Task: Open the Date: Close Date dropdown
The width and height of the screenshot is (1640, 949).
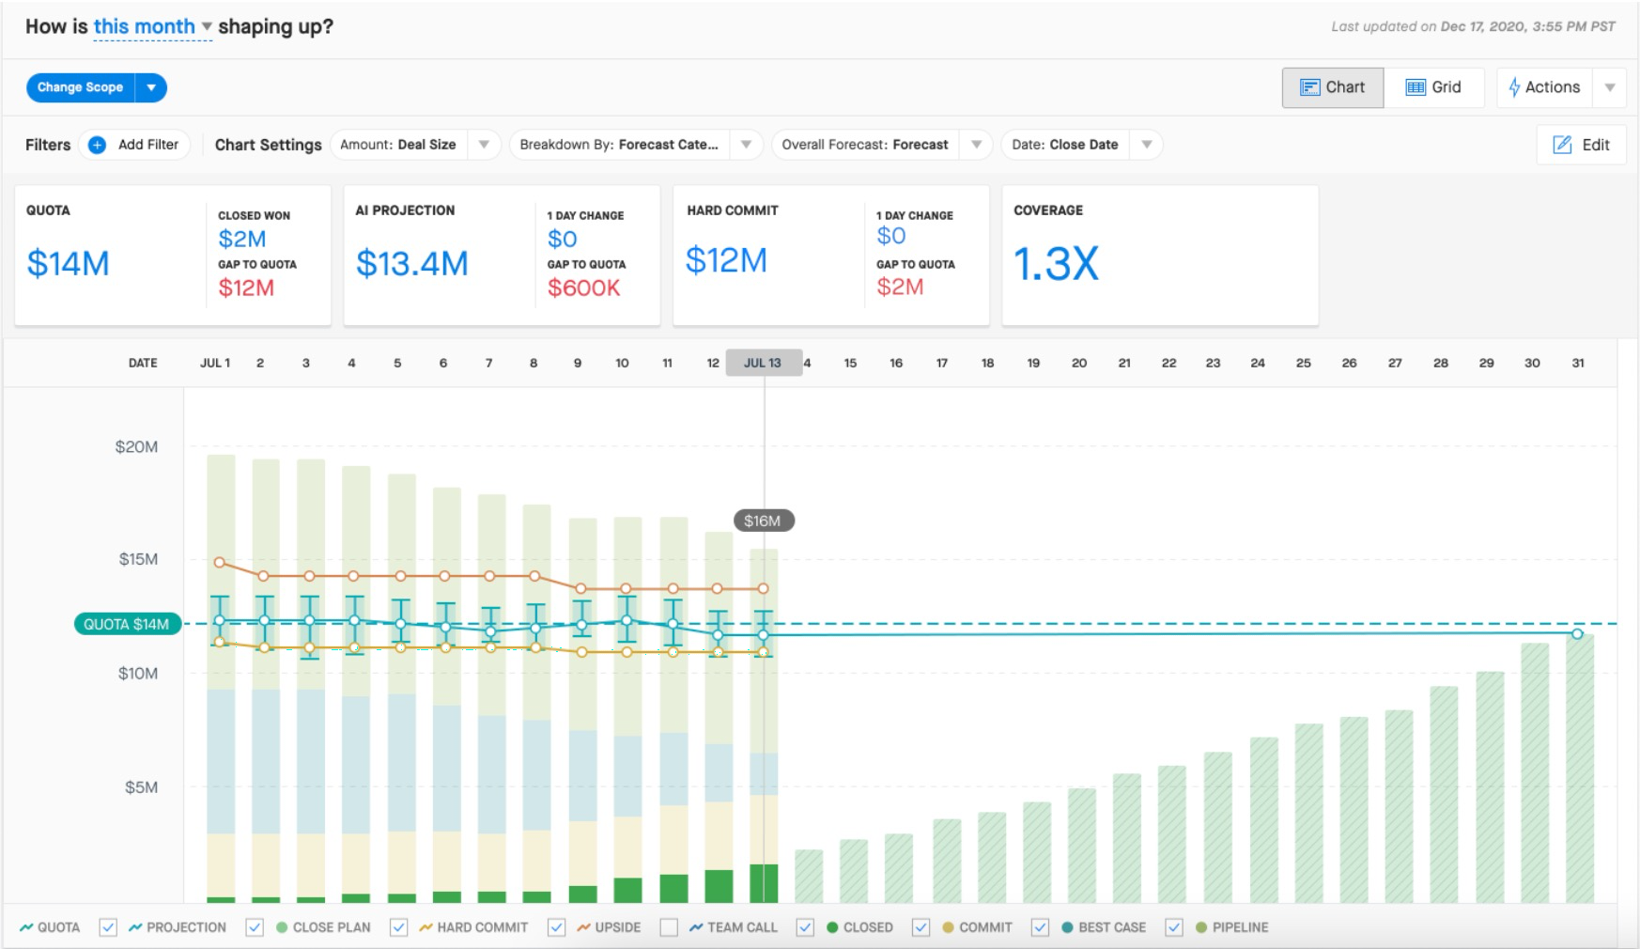Action: click(1147, 145)
